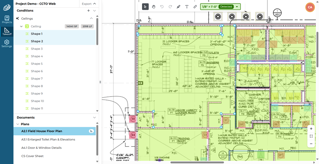Click the Project Demo - CCTO Web title

click(36, 4)
